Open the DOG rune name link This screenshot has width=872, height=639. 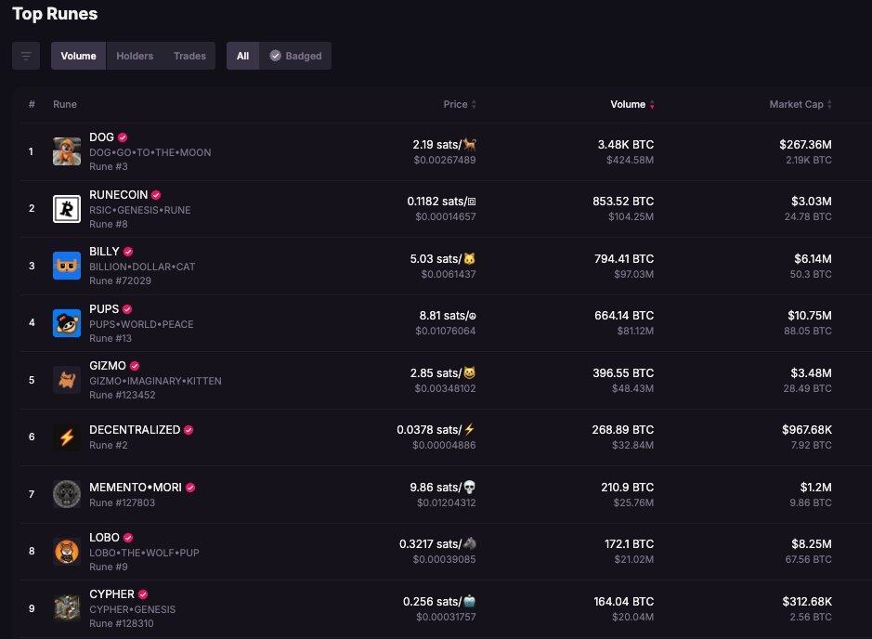(101, 137)
